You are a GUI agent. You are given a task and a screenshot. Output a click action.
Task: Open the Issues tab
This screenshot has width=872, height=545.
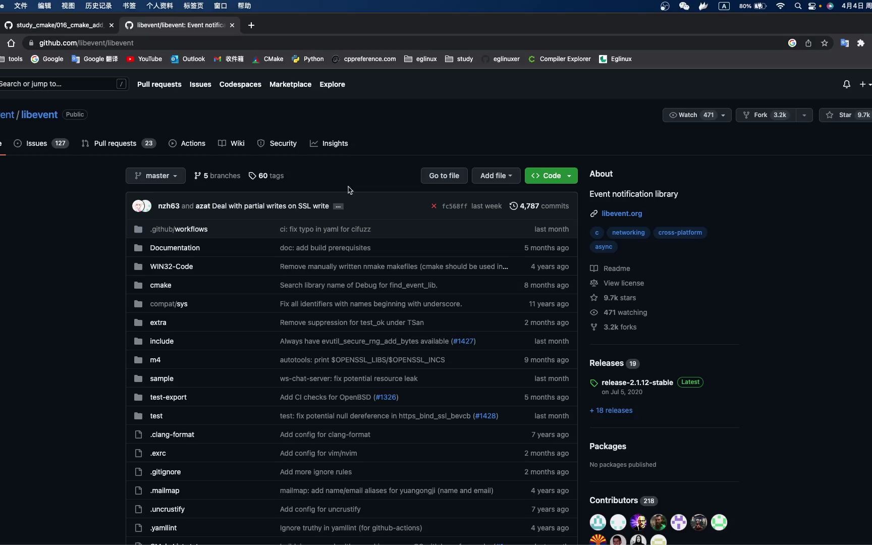point(40,143)
